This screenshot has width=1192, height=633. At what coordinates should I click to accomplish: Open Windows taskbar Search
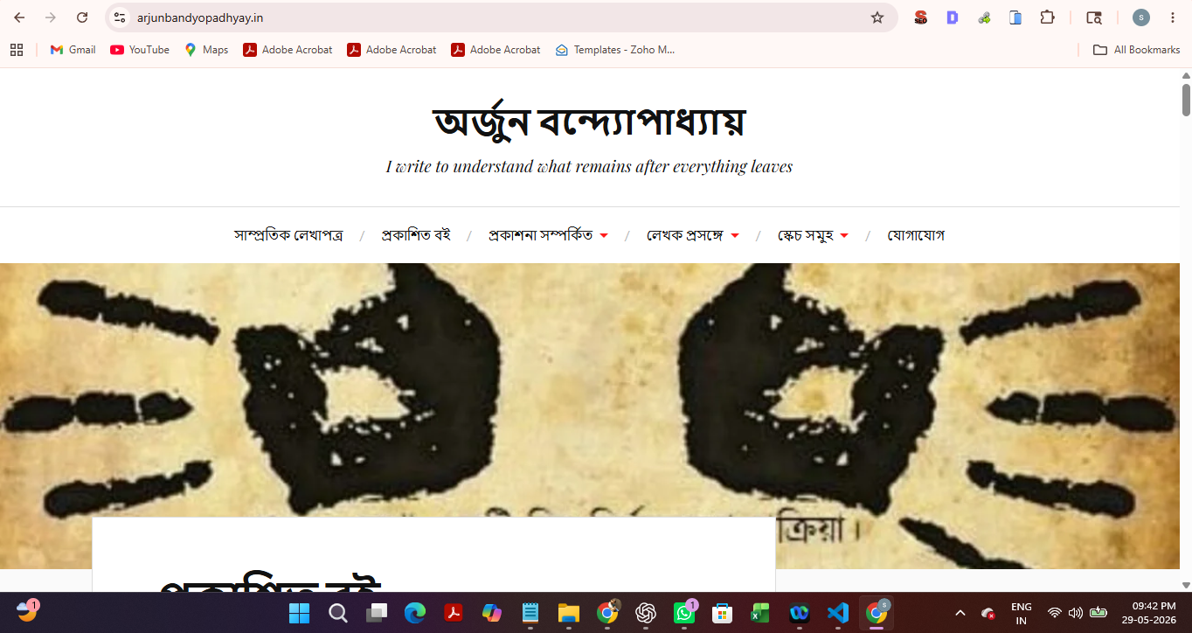(x=338, y=613)
